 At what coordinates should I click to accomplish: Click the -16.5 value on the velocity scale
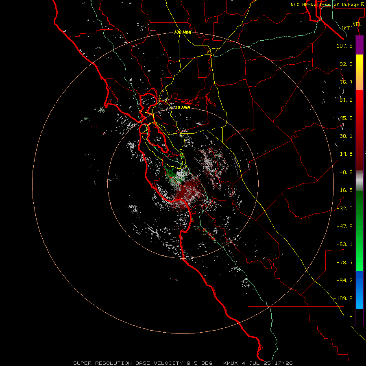point(344,190)
